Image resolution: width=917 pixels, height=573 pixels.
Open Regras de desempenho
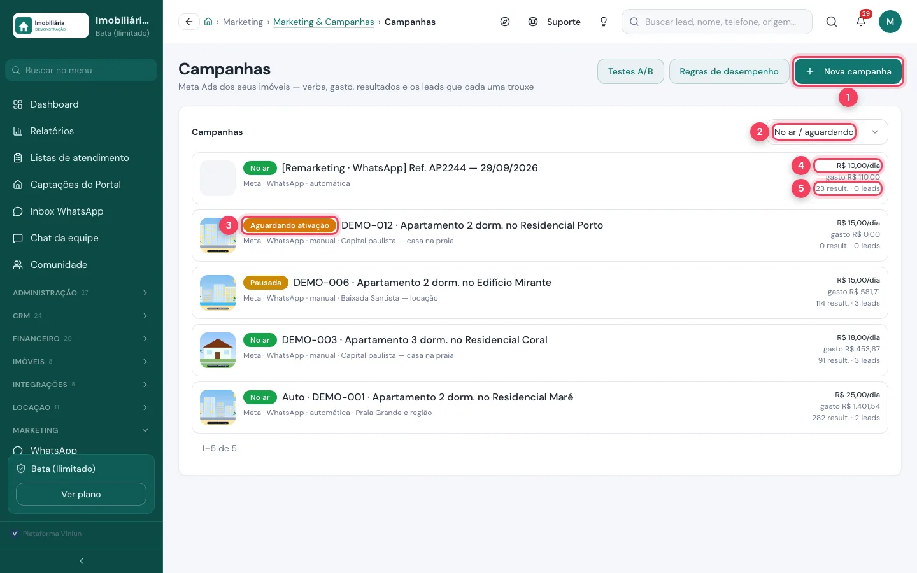pos(729,71)
